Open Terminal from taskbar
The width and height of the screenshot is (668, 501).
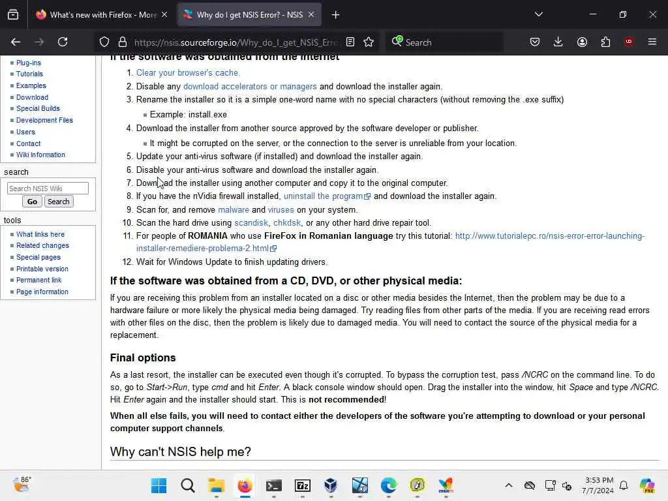click(273, 485)
